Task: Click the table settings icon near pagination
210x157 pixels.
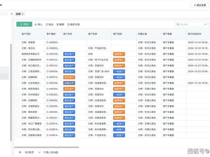Action: coord(20,152)
